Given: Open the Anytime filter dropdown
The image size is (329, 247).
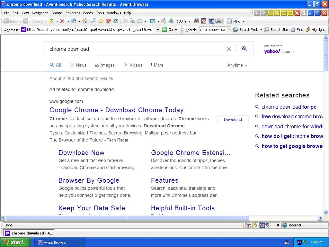Looking at the screenshot, I should [237, 65].
